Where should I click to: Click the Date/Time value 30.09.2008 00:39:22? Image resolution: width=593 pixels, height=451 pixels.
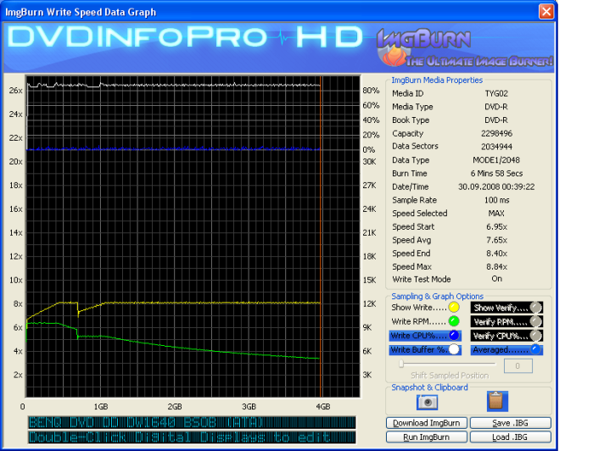tap(496, 187)
